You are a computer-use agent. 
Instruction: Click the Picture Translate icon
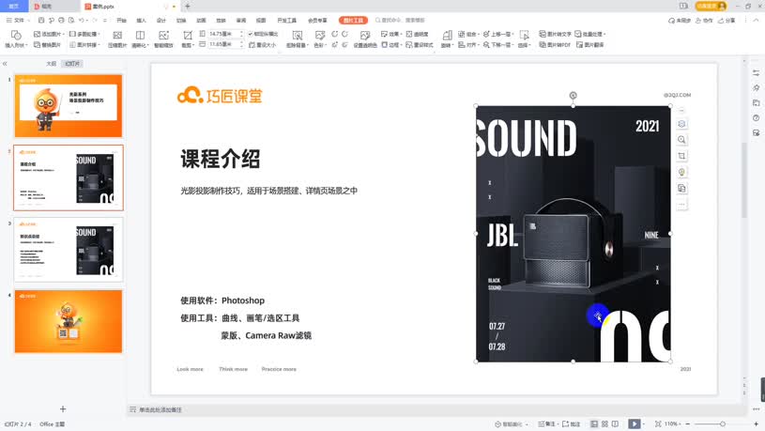[x=579, y=44]
